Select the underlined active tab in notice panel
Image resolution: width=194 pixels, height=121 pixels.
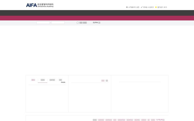(x=43, y=80)
